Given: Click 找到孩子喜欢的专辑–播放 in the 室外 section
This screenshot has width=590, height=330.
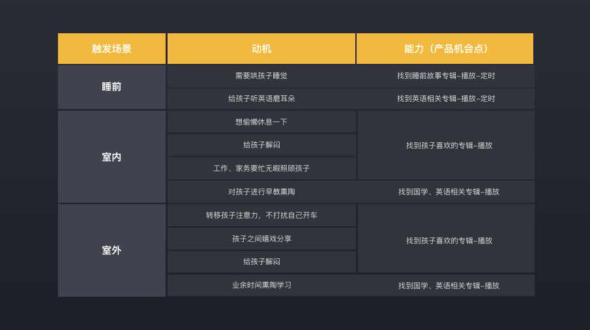Looking at the screenshot, I should [x=449, y=241].
